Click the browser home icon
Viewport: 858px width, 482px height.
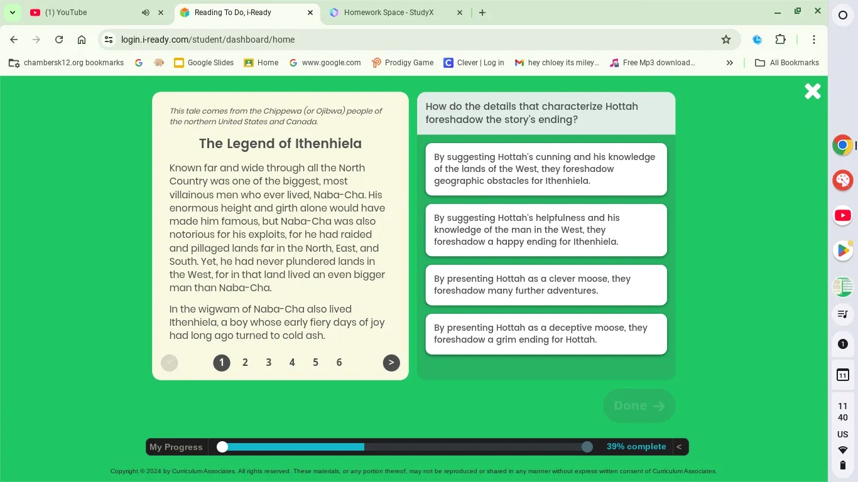pos(82,40)
